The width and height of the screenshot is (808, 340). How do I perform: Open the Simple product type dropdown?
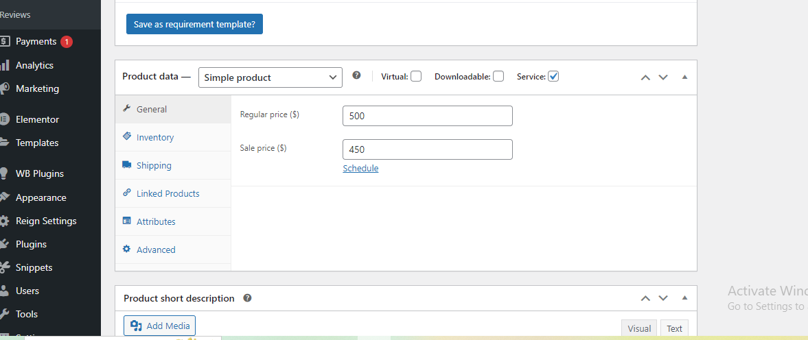[270, 77]
